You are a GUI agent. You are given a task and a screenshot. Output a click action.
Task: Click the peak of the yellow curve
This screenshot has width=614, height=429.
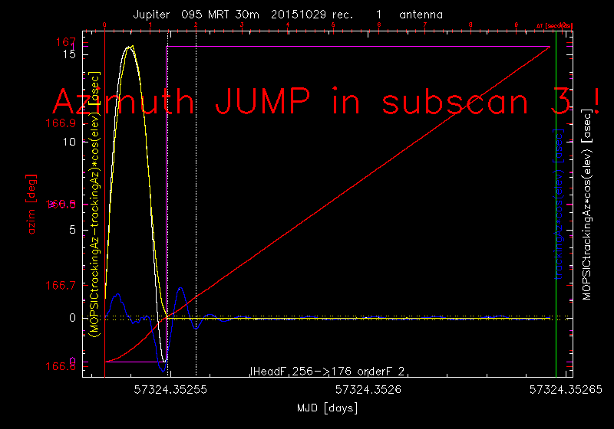pos(130,47)
